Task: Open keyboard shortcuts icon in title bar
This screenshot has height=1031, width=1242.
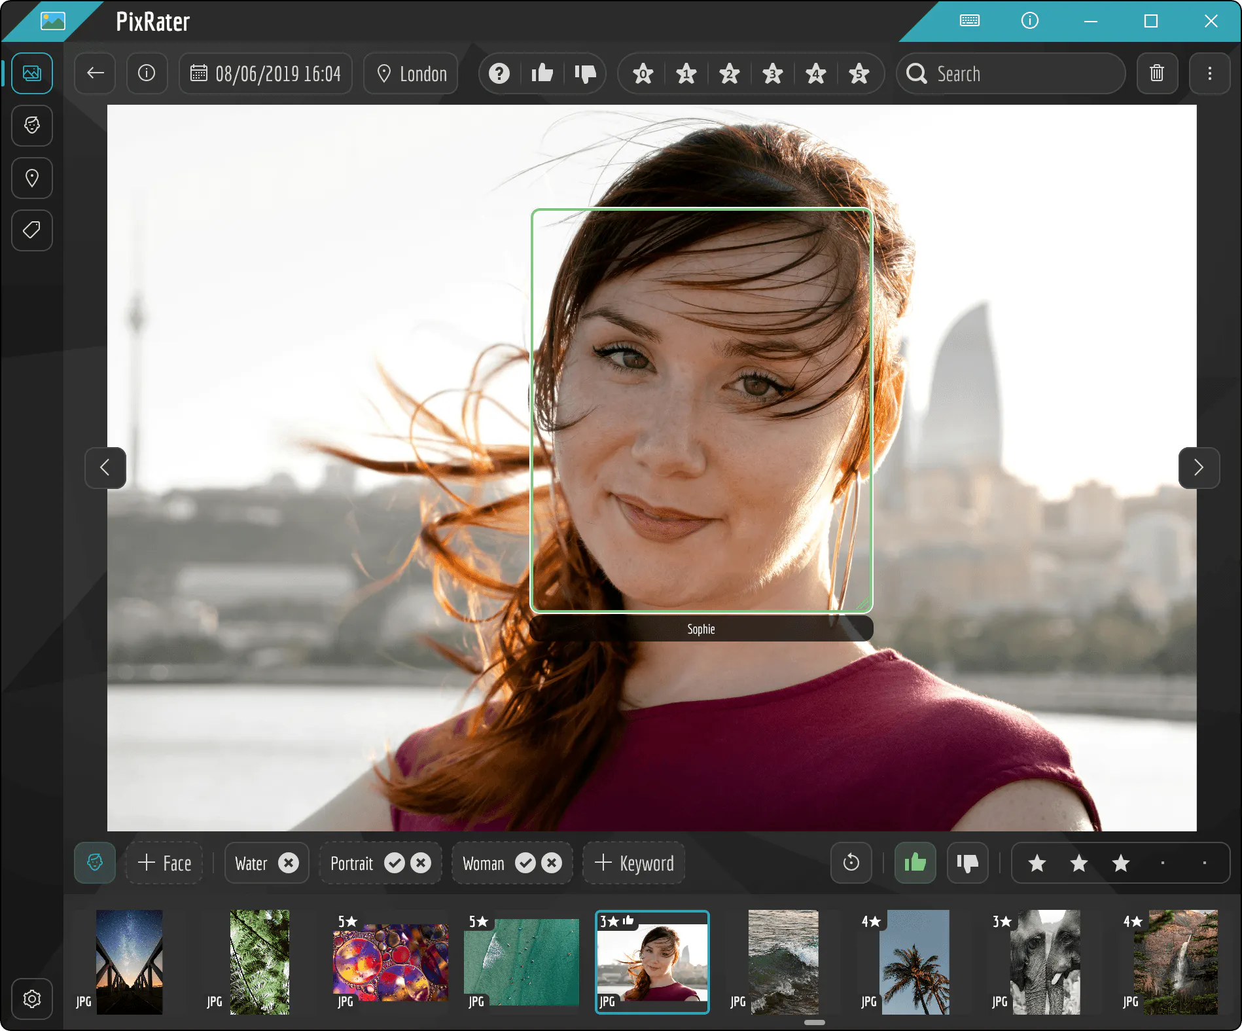Action: click(970, 21)
